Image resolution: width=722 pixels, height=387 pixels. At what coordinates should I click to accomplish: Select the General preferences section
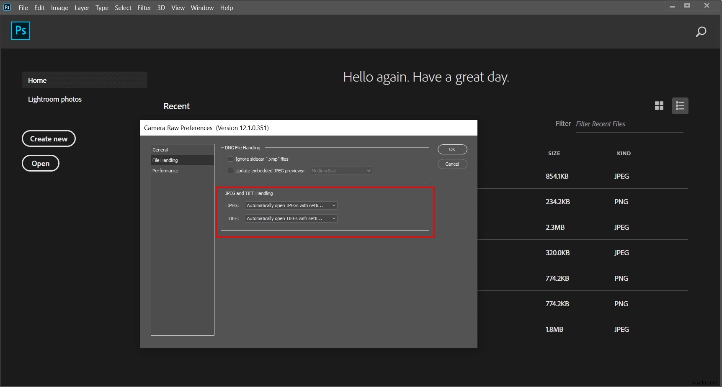click(160, 149)
